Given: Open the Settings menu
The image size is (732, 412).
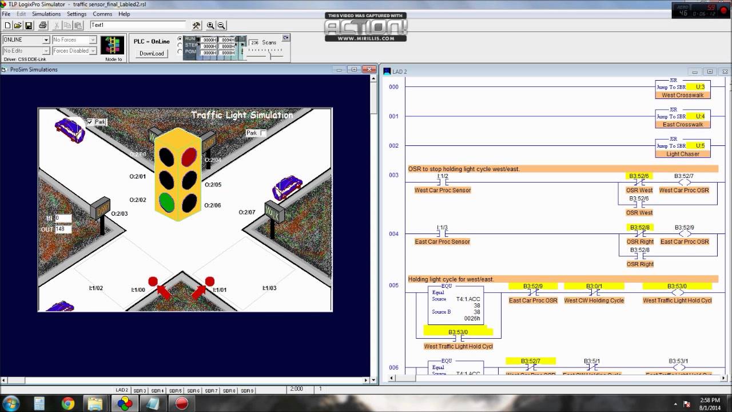Looking at the screenshot, I should pos(77,14).
